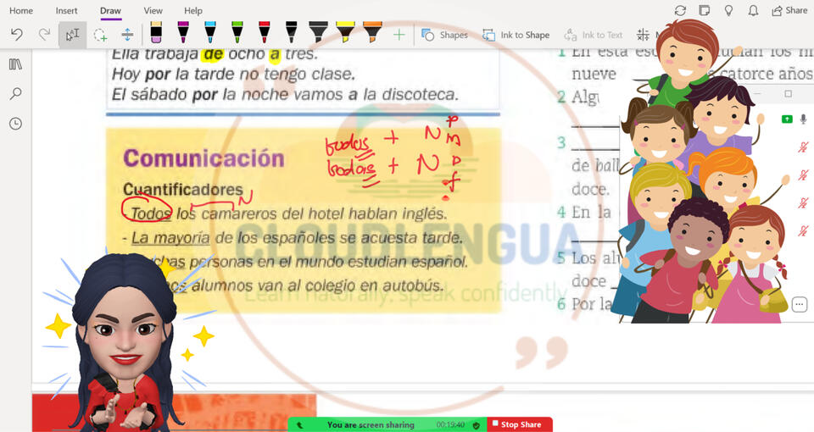Convert strokes with Ink to Shape
Viewport: 814px width, 432px height.
point(516,35)
